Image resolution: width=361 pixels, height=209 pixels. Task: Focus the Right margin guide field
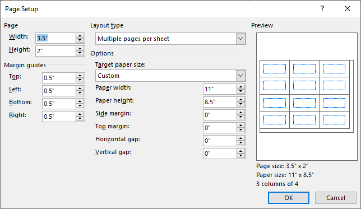coord(59,117)
